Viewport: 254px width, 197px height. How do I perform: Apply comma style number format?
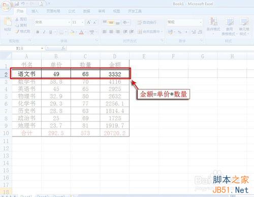click(186, 31)
